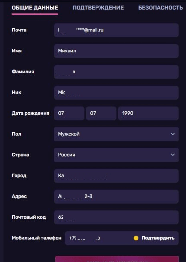Click the yellow warning icon beside Подтвердить
186x262 pixels.
coord(136,238)
